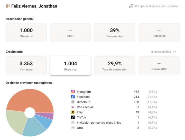Click the TikTok icon in the sources list

click(x=73, y=117)
